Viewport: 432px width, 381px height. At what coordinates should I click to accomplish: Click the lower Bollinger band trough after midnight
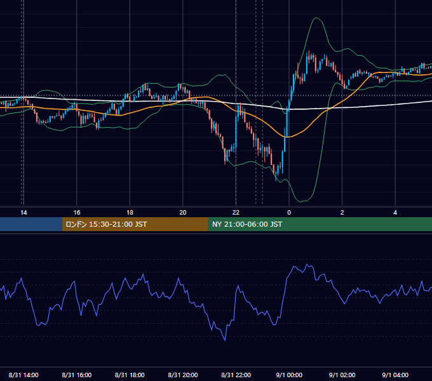pyautogui.click(x=300, y=201)
